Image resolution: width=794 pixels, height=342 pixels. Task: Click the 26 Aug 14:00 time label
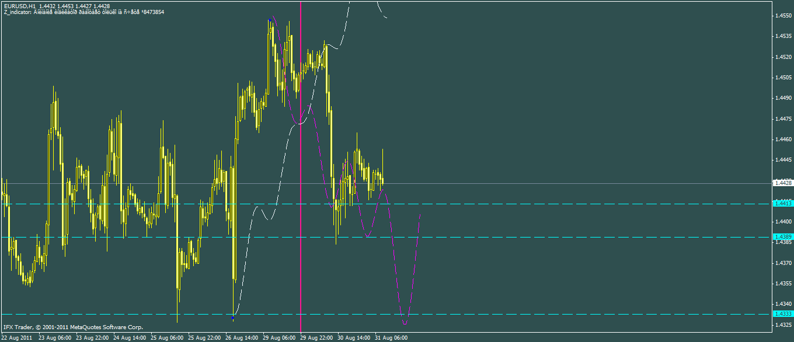click(242, 337)
